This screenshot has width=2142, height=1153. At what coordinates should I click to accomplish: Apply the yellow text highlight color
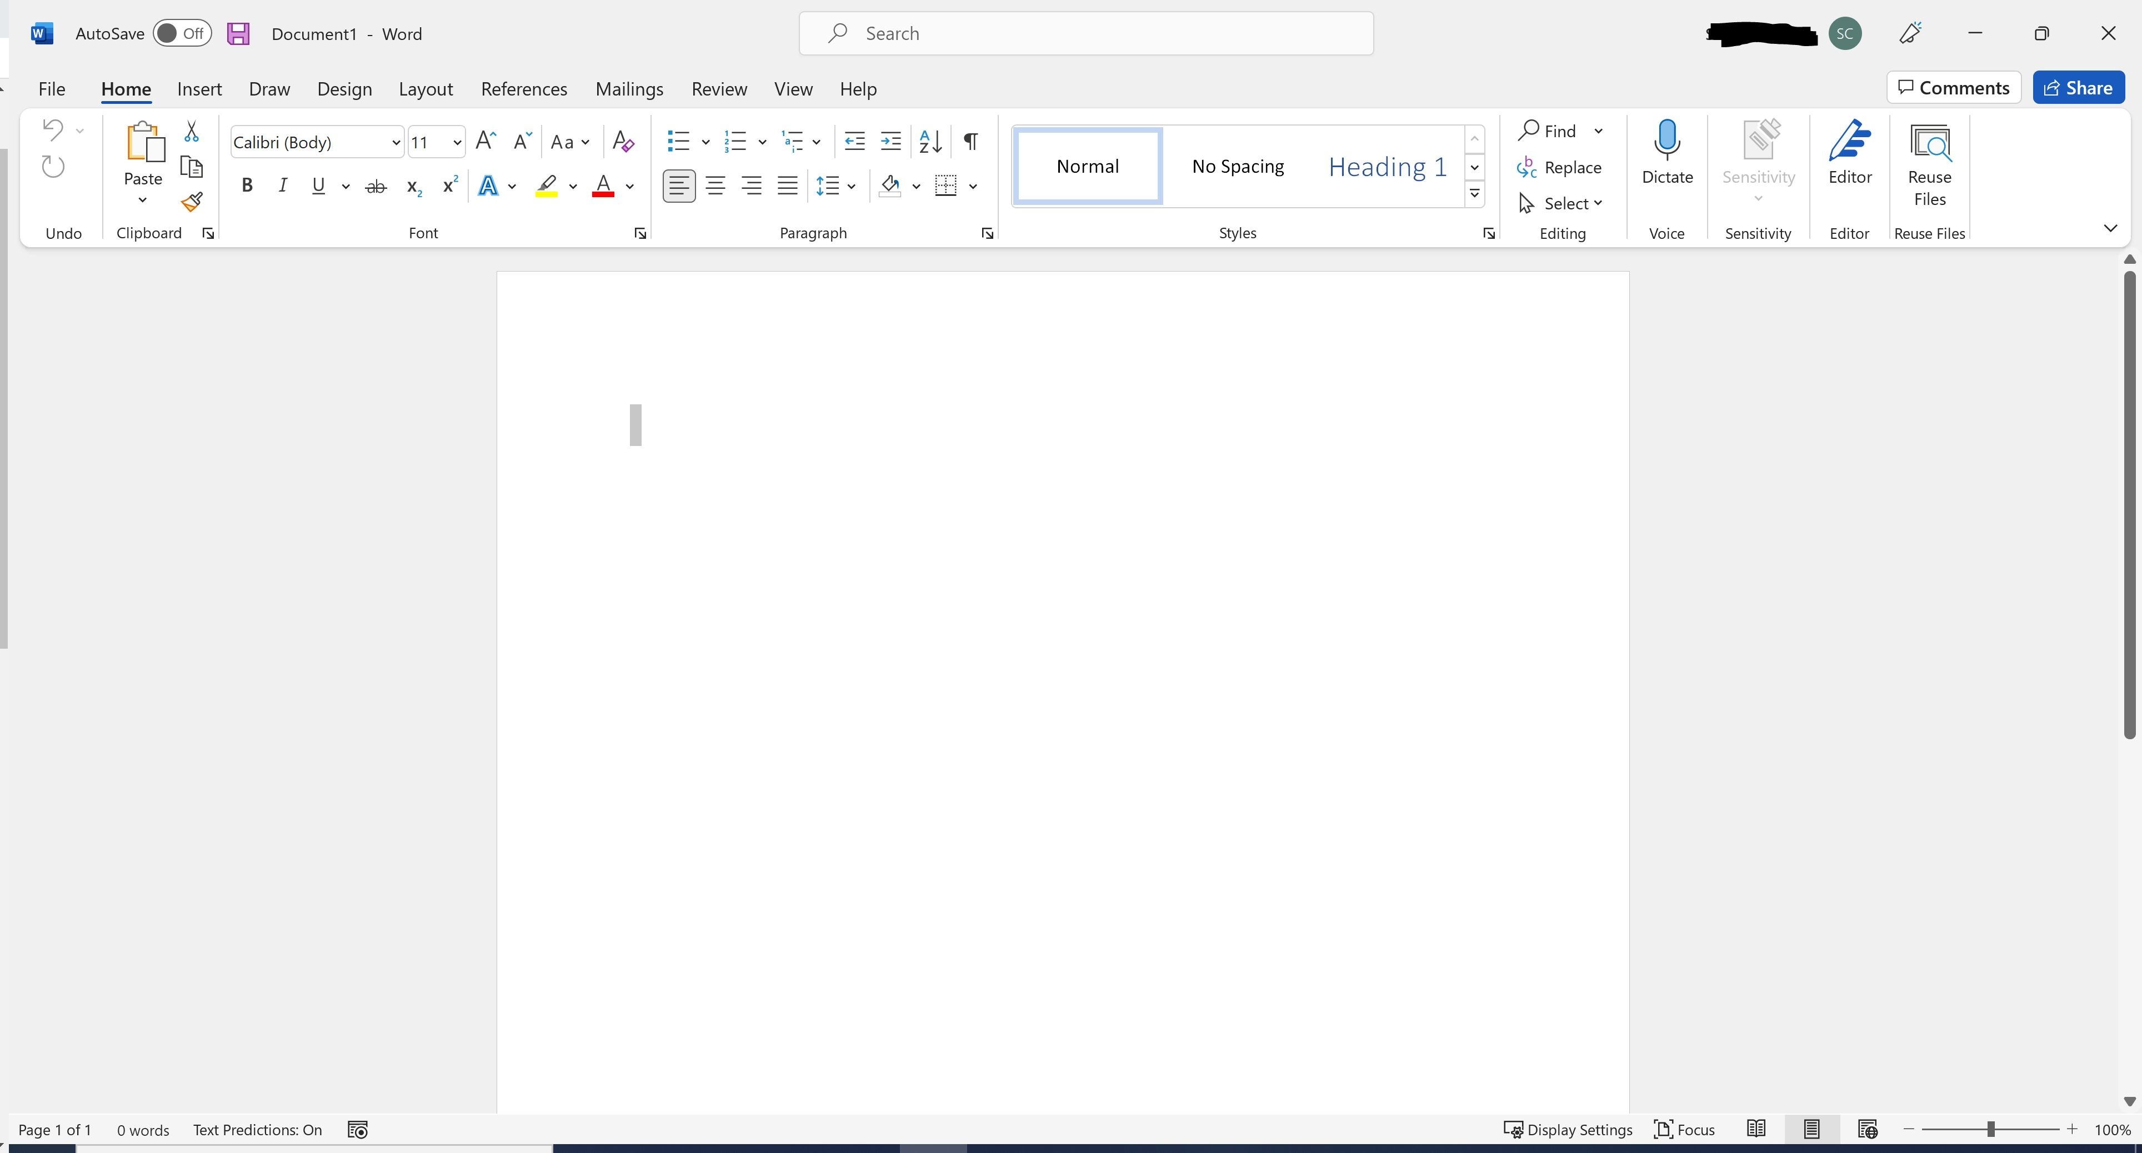point(545,186)
